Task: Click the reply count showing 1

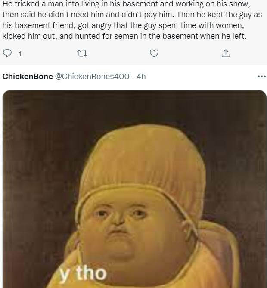Action: [x=20, y=54]
